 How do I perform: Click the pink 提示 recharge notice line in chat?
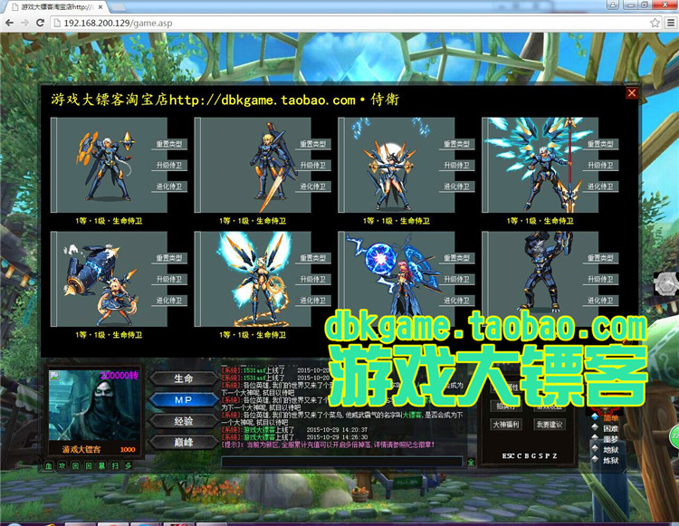(x=328, y=445)
